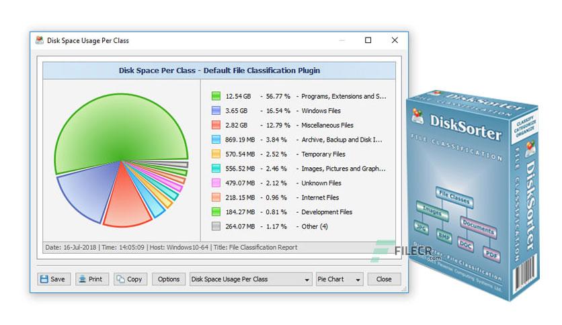Click the DiskSorter title bar app icon

click(40, 40)
